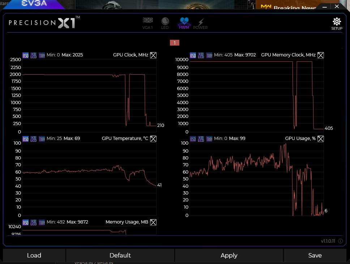This screenshot has height=264, width=350.
Task: Click the GPU Clock graph plot area
Action: pyautogui.click(x=89, y=95)
